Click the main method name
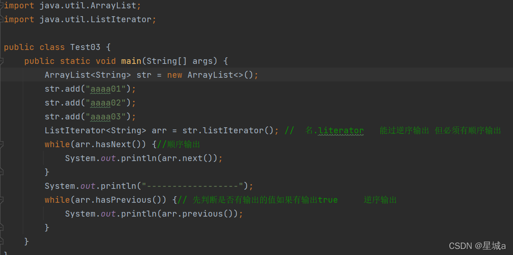 coord(131,61)
